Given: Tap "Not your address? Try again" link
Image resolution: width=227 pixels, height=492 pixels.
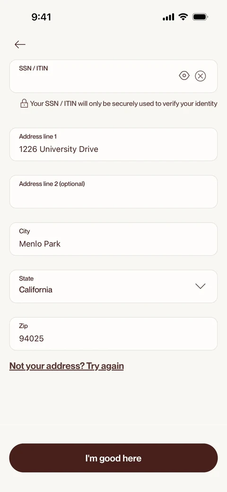Looking at the screenshot, I should 67,366.
